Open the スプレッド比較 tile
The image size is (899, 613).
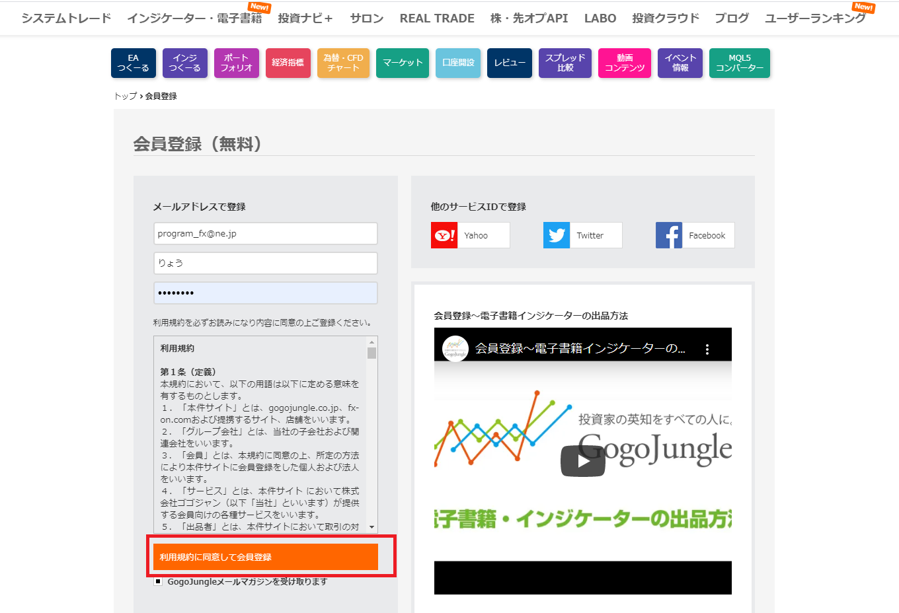tap(565, 63)
